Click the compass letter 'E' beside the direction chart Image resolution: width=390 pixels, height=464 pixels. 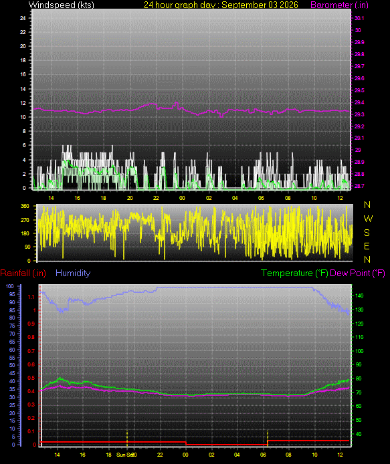coord(367,246)
